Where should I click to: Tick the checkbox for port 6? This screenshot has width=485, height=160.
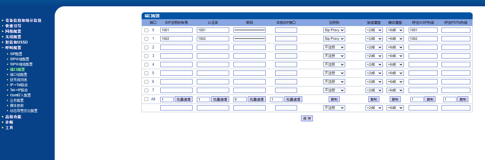[146, 82]
